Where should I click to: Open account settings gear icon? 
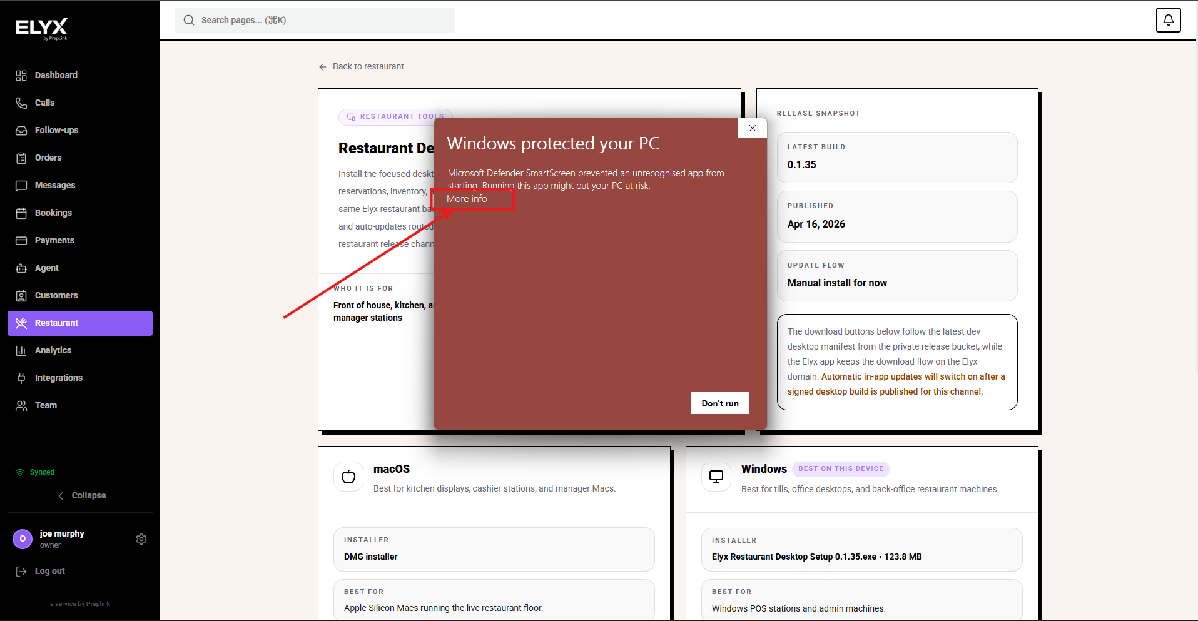click(x=141, y=539)
